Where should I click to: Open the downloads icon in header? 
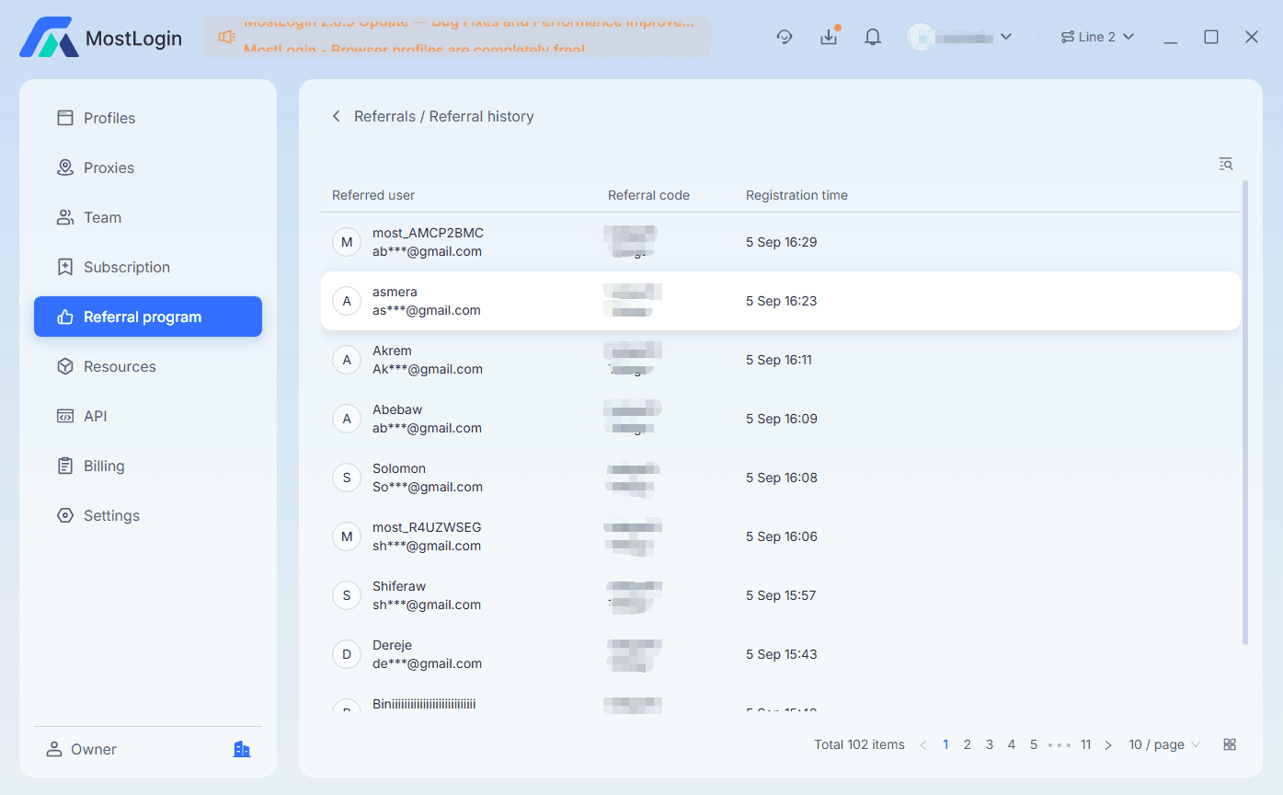[x=829, y=37]
